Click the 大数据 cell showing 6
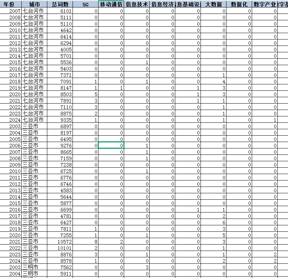 [x=214, y=222]
